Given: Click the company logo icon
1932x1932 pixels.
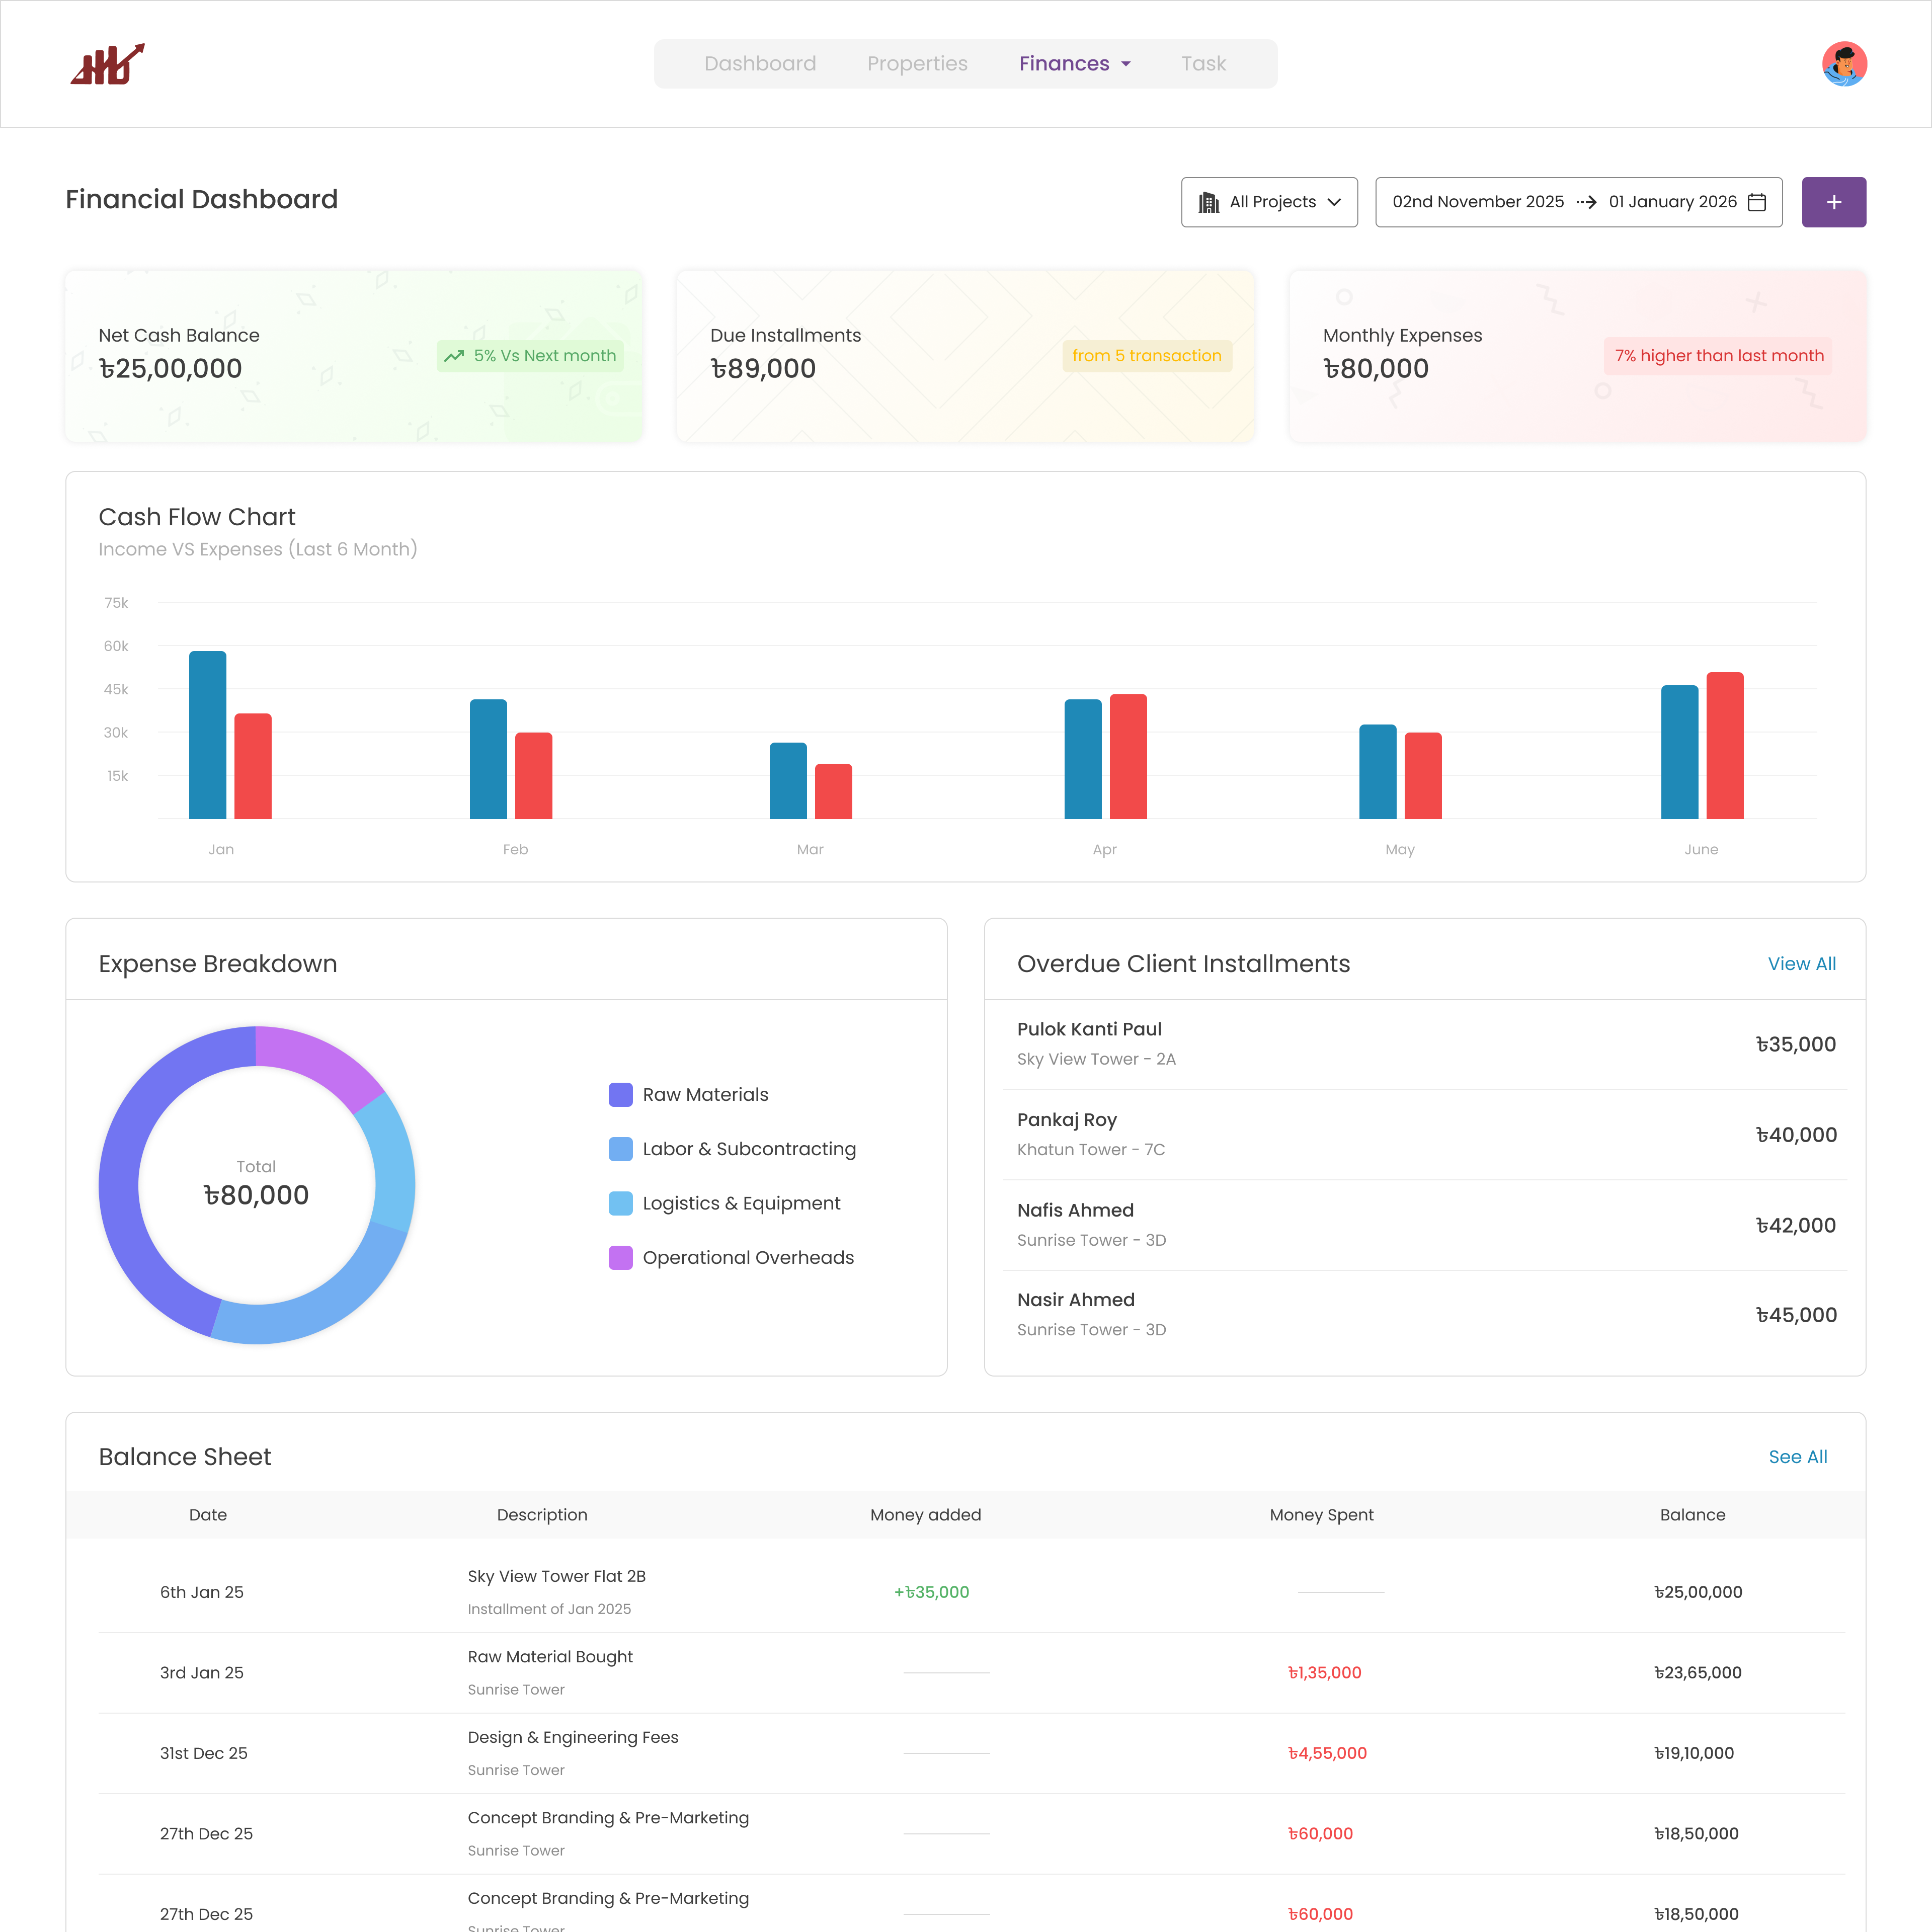Looking at the screenshot, I should pyautogui.click(x=108, y=64).
